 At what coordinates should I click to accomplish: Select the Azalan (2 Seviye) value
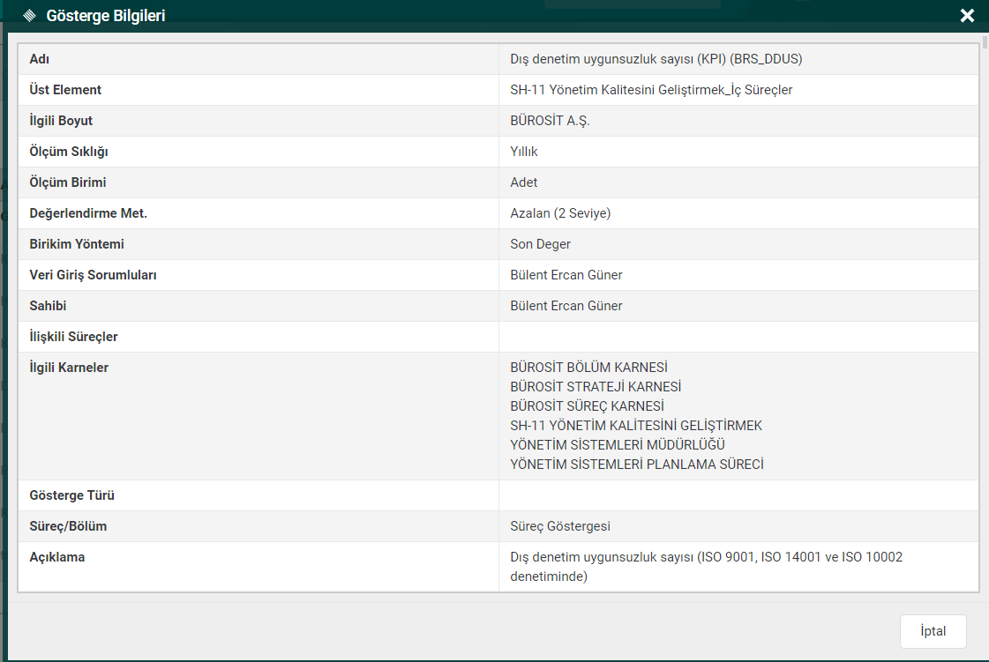pos(560,213)
